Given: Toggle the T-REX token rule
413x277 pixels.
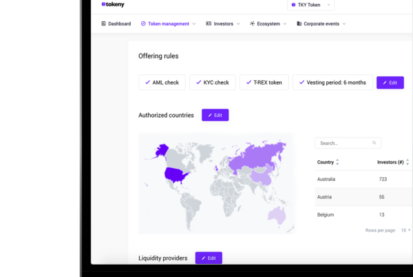Looking at the screenshot, I should [264, 82].
